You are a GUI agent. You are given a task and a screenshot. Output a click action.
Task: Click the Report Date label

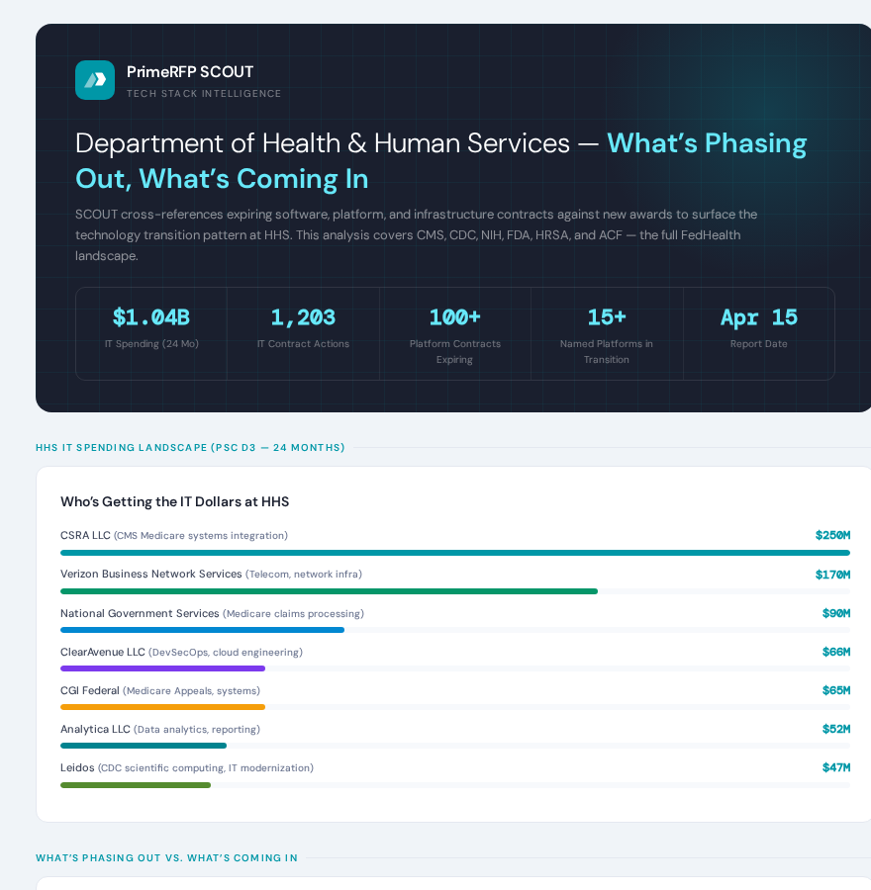click(758, 343)
